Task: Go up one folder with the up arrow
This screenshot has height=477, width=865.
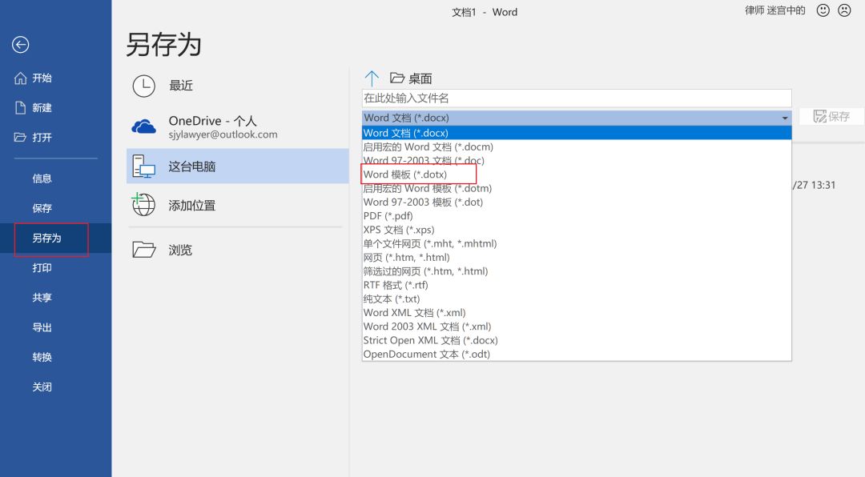Action: tap(372, 78)
